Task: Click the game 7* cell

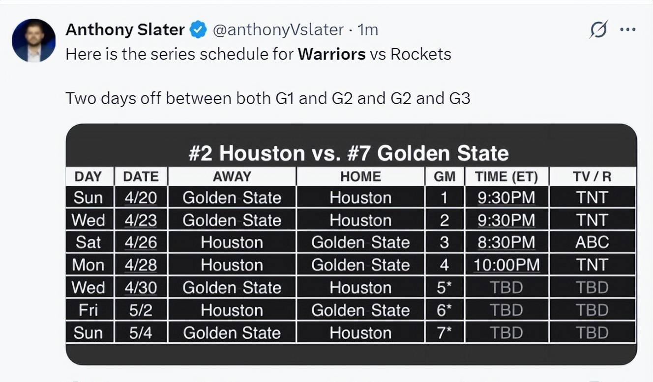Action: (x=445, y=333)
